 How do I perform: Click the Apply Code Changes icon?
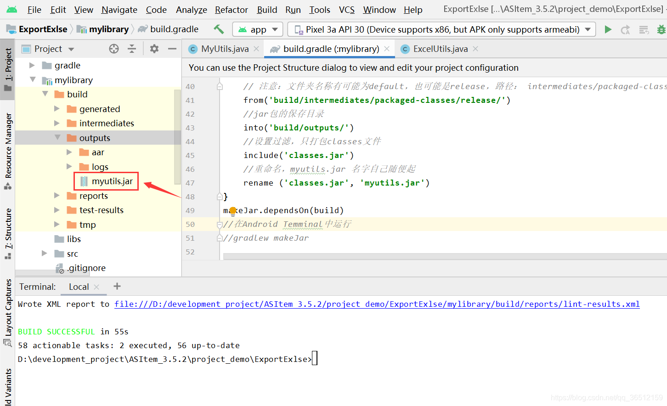pos(644,30)
